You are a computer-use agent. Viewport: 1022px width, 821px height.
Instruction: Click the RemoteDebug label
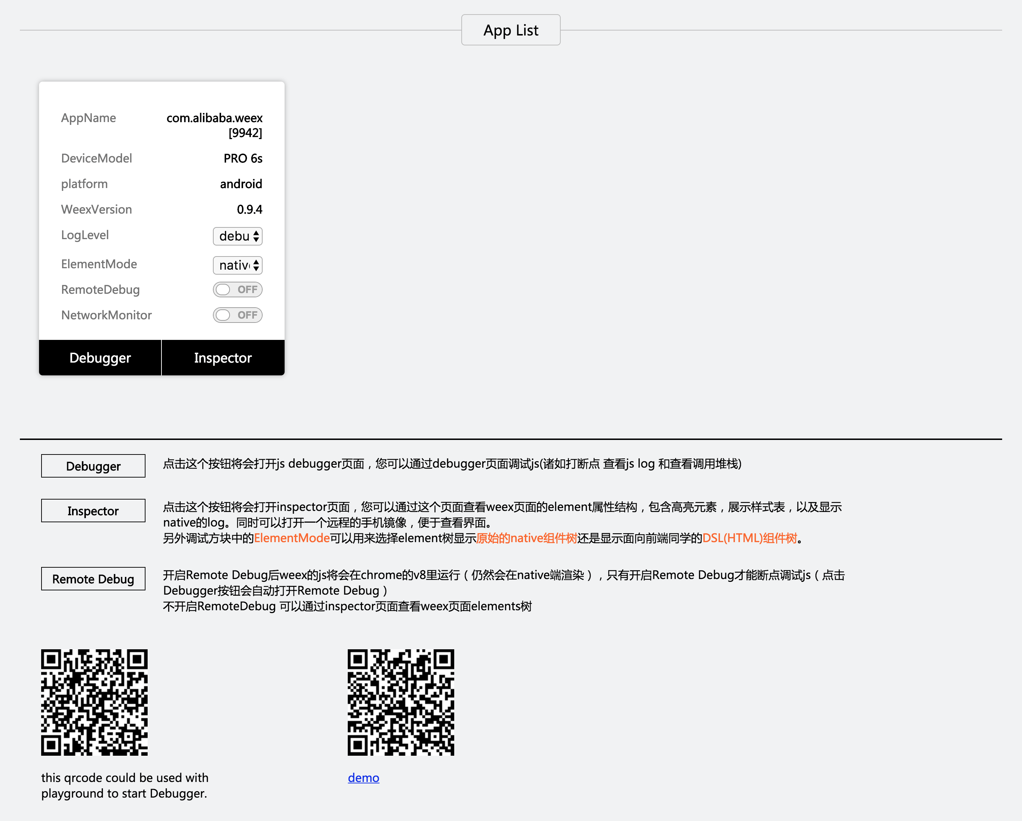pos(100,290)
